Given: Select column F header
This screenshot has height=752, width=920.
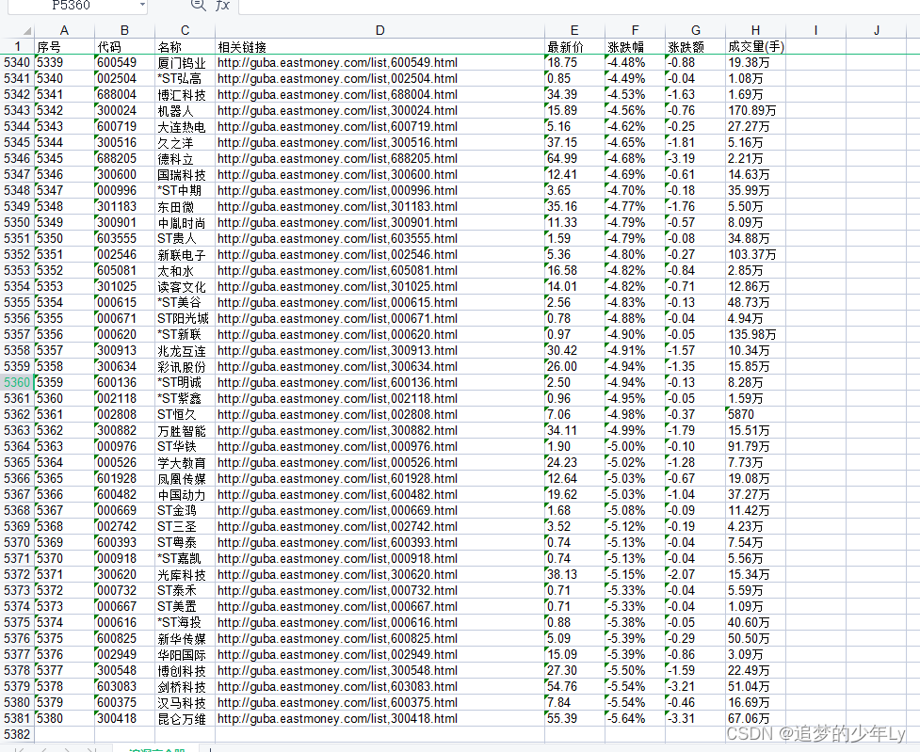Looking at the screenshot, I should [635, 30].
